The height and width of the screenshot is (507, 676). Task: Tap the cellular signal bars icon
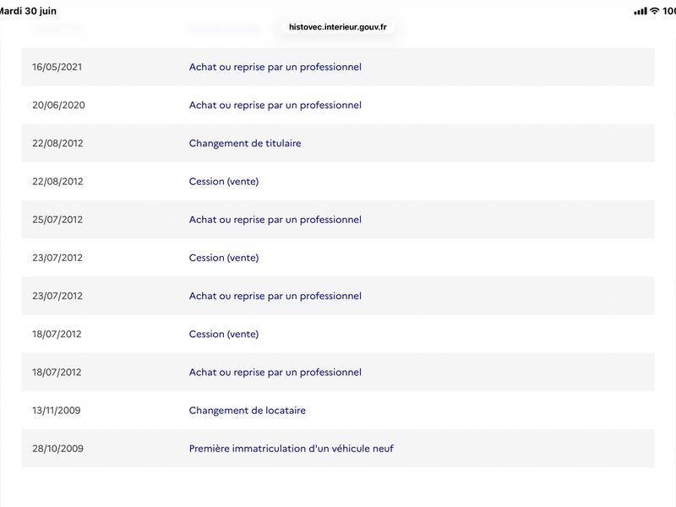(x=641, y=11)
